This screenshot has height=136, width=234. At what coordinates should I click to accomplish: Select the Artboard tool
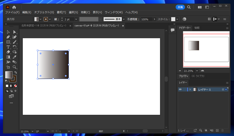click(x=8, y=67)
